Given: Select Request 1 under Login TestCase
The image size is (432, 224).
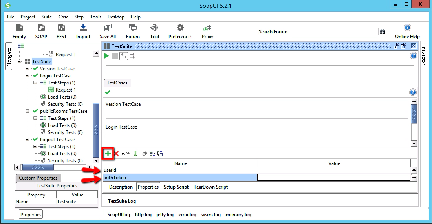Looking at the screenshot, I should coord(66,90).
